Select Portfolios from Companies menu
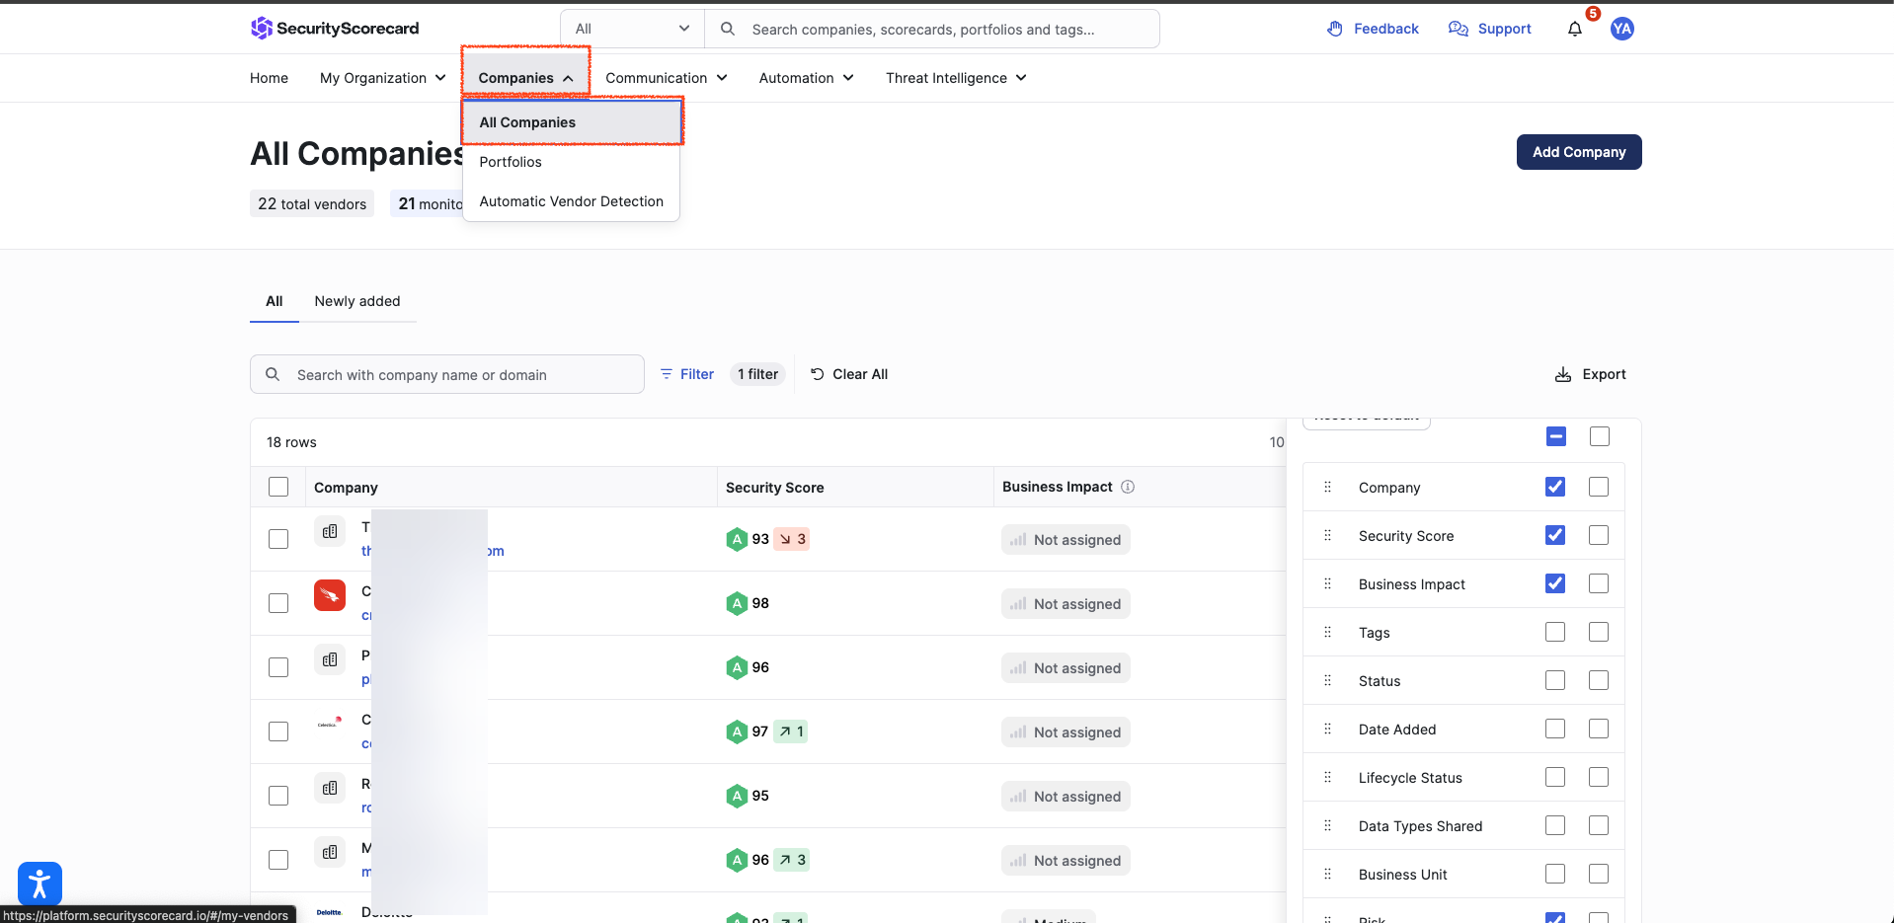This screenshot has width=1894, height=923. (511, 162)
